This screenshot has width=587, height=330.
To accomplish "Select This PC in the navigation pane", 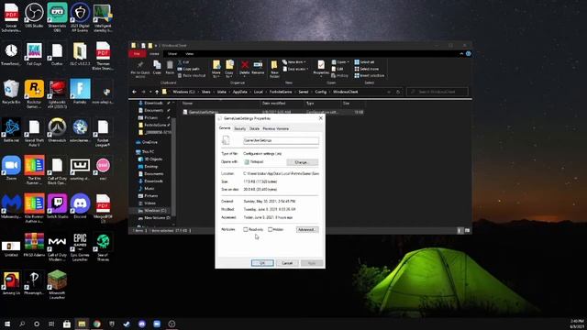I will pyautogui.click(x=145, y=151).
